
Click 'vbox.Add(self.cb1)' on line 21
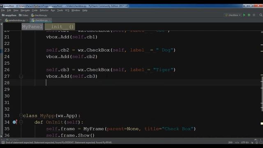pos(72,37)
